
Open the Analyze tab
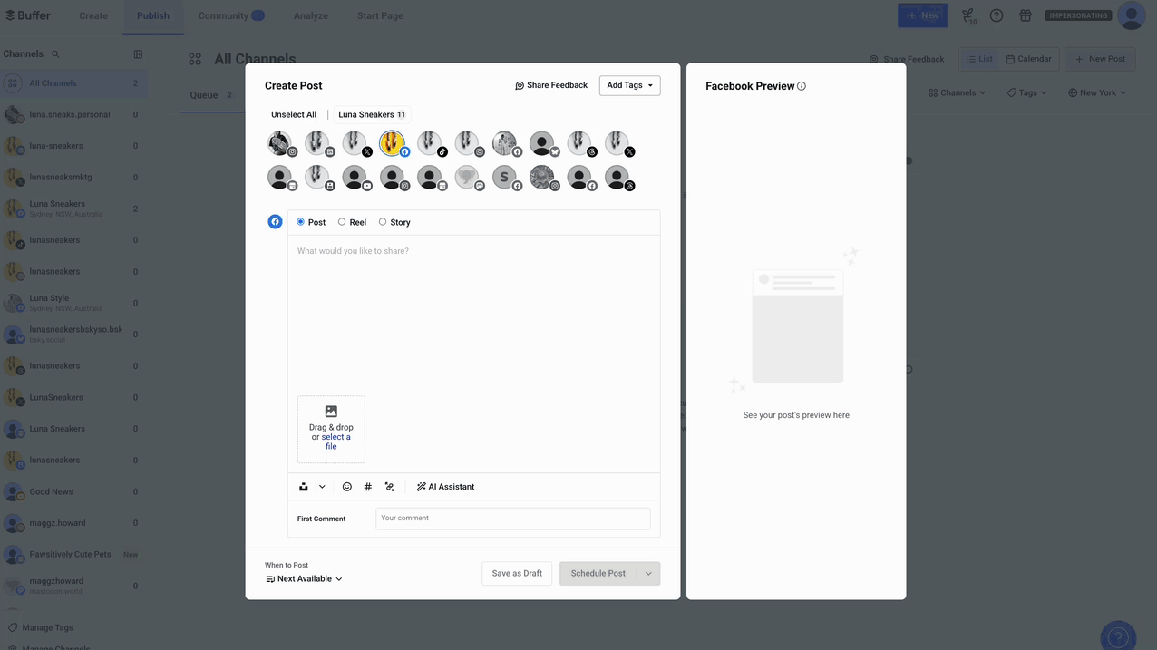[x=311, y=15]
